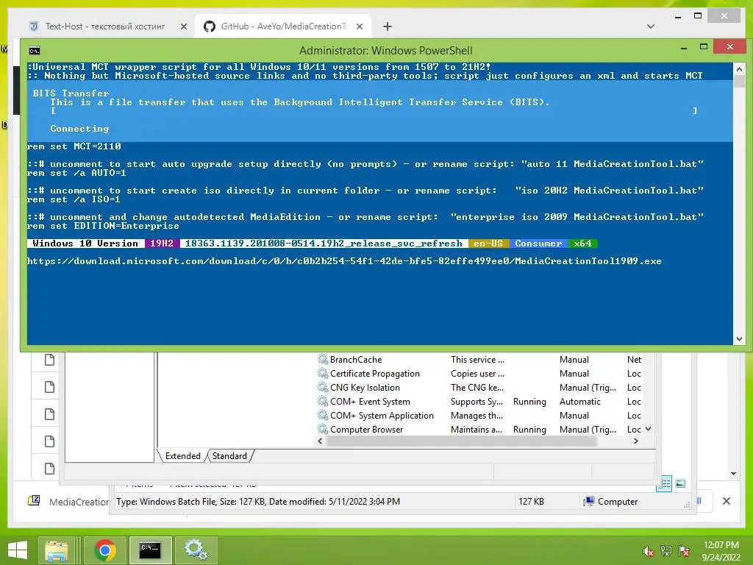
Task: Click the COM+ System Application gear icon
Action: tap(322, 415)
